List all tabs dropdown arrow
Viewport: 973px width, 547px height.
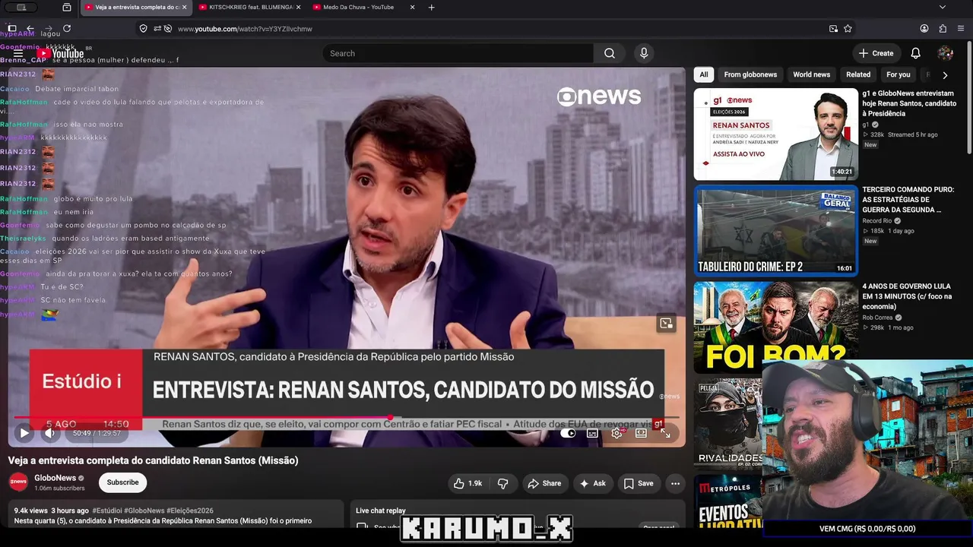[x=943, y=7]
